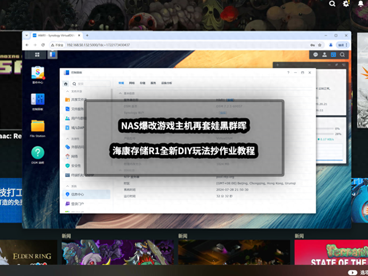Select the HikR1 Synology browser tab
This screenshot has height=276, width=368.
tap(56, 36)
